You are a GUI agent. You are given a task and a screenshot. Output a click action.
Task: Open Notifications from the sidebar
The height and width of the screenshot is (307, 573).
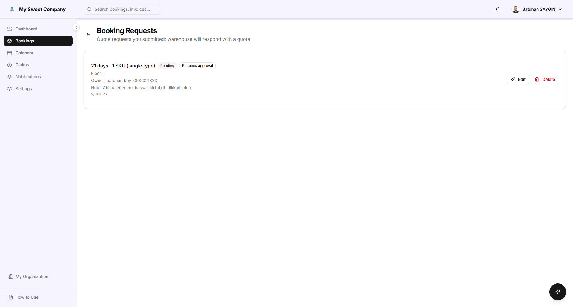coord(38,77)
